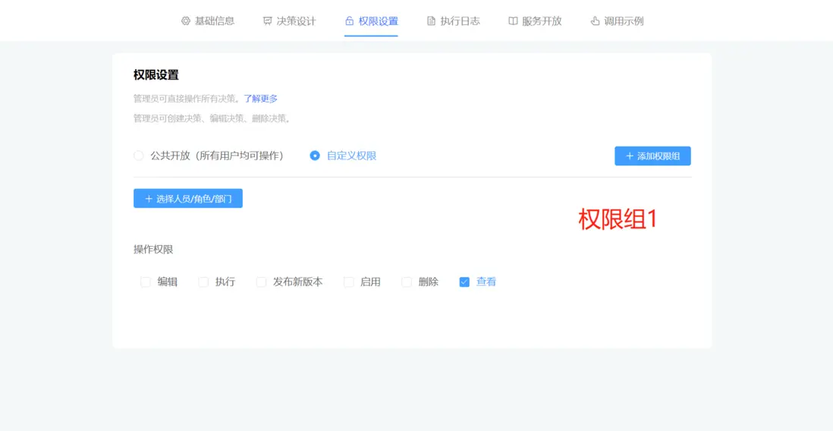Viewport: 833px width, 431px height.
Task: Check the 删除 permission checkbox
Action: 407,282
